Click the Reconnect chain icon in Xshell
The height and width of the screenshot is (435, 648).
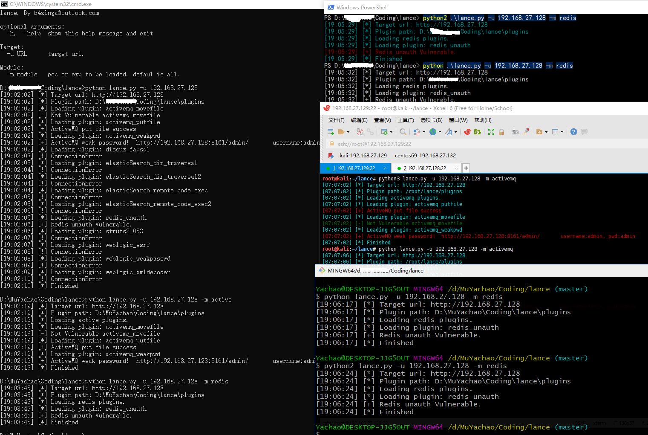click(370, 132)
